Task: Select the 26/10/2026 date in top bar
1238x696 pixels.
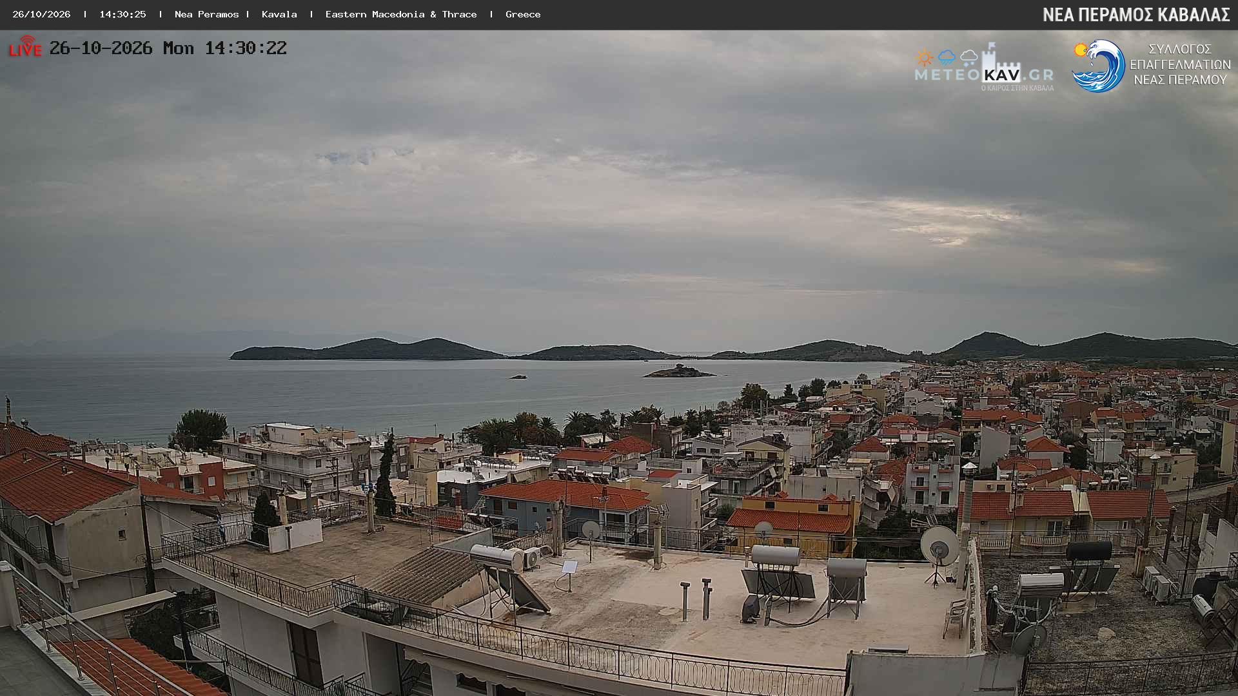Action: [x=41, y=14]
